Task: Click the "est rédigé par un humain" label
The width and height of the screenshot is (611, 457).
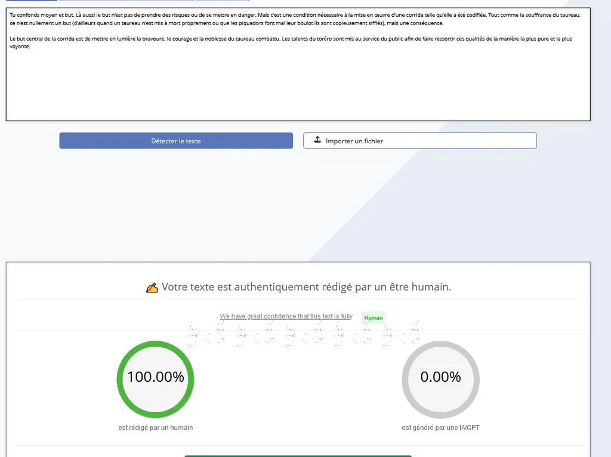Action: tap(156, 427)
